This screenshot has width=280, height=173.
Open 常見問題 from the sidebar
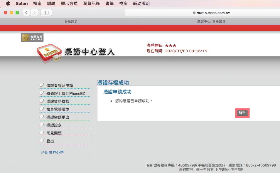pyautogui.click(x=54, y=133)
